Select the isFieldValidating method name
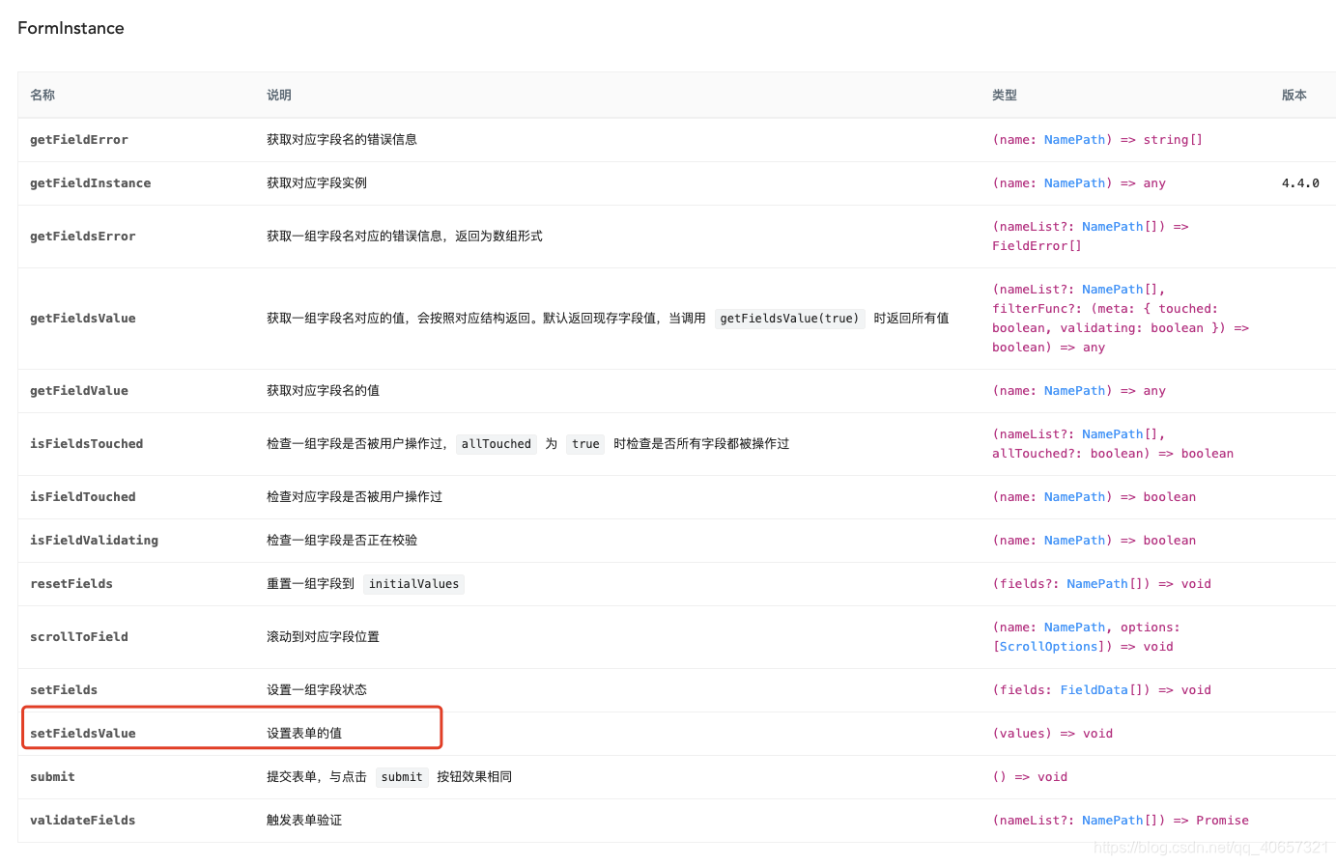The height and width of the screenshot is (865, 1336). [95, 541]
